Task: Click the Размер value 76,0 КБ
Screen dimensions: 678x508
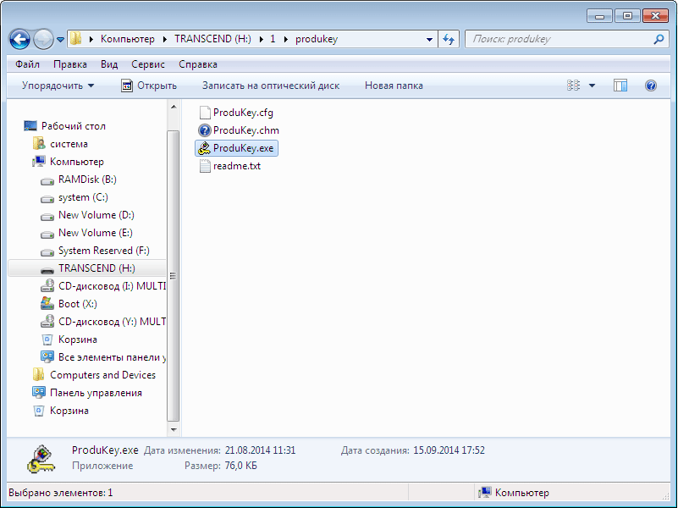Action: coord(240,466)
